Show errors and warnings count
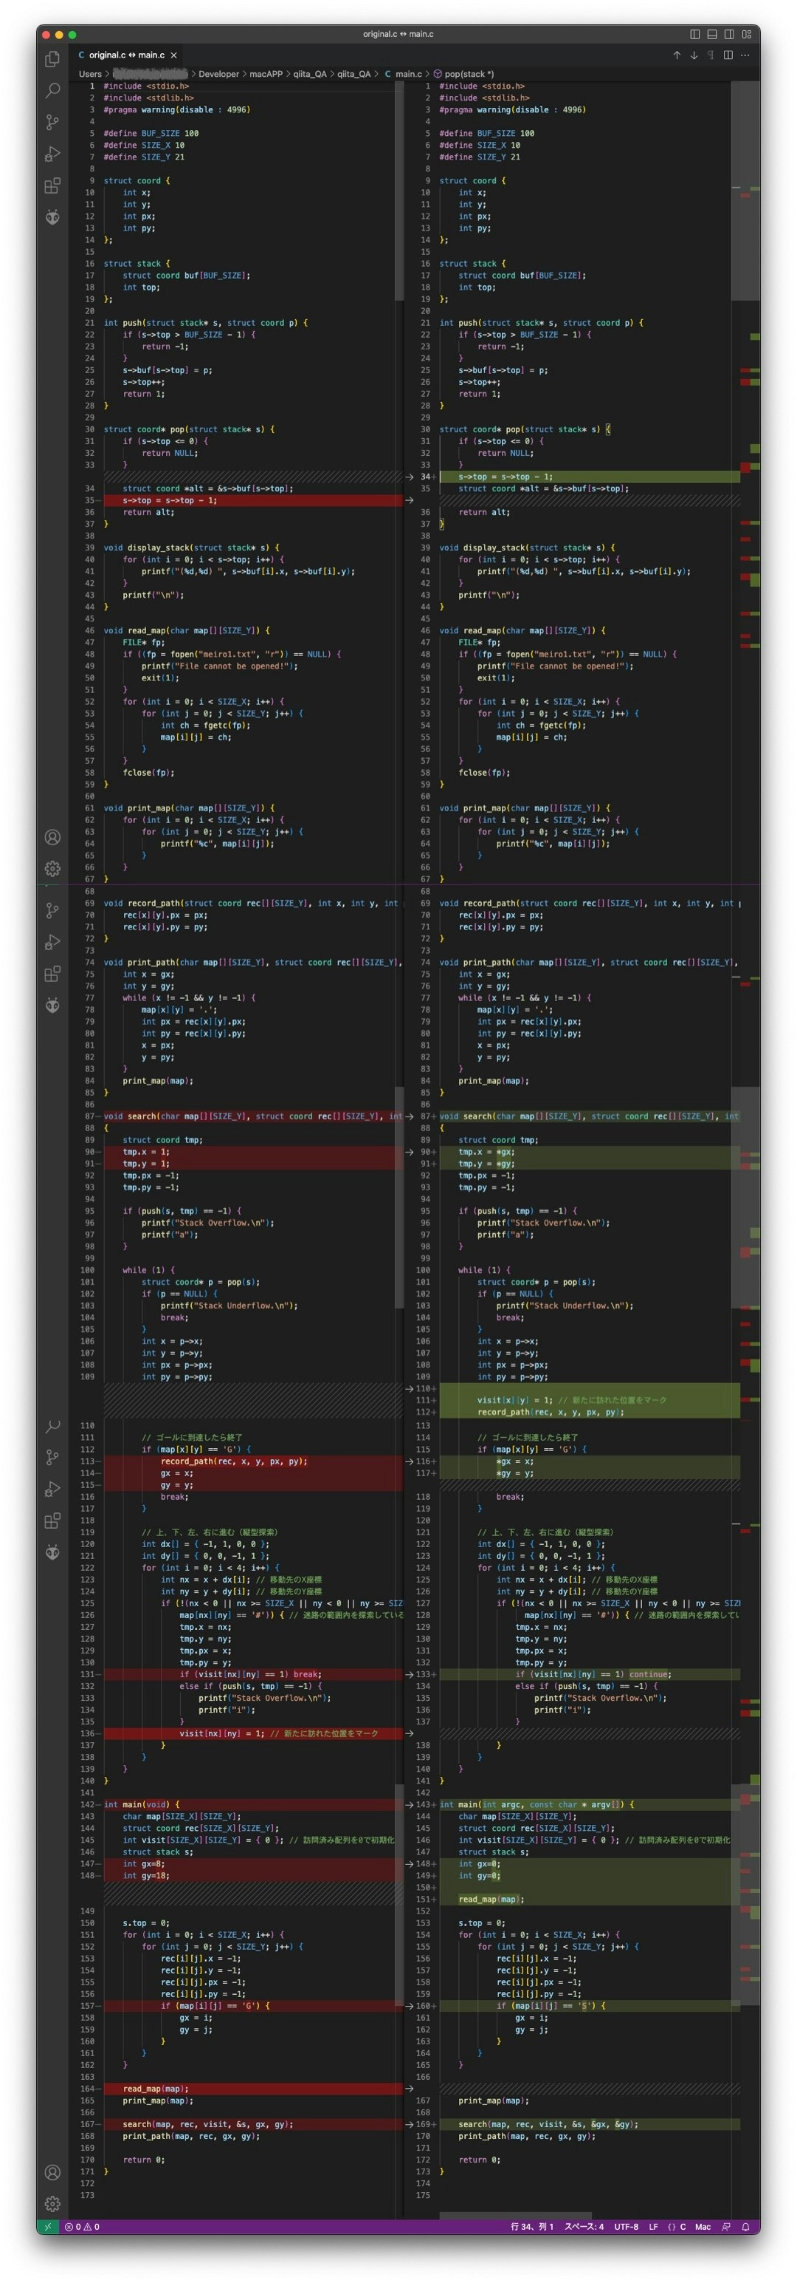This screenshot has width=797, height=2283. 81,2225
